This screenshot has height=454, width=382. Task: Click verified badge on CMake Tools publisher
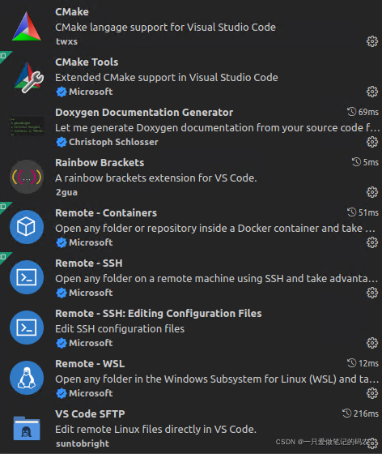click(x=62, y=92)
